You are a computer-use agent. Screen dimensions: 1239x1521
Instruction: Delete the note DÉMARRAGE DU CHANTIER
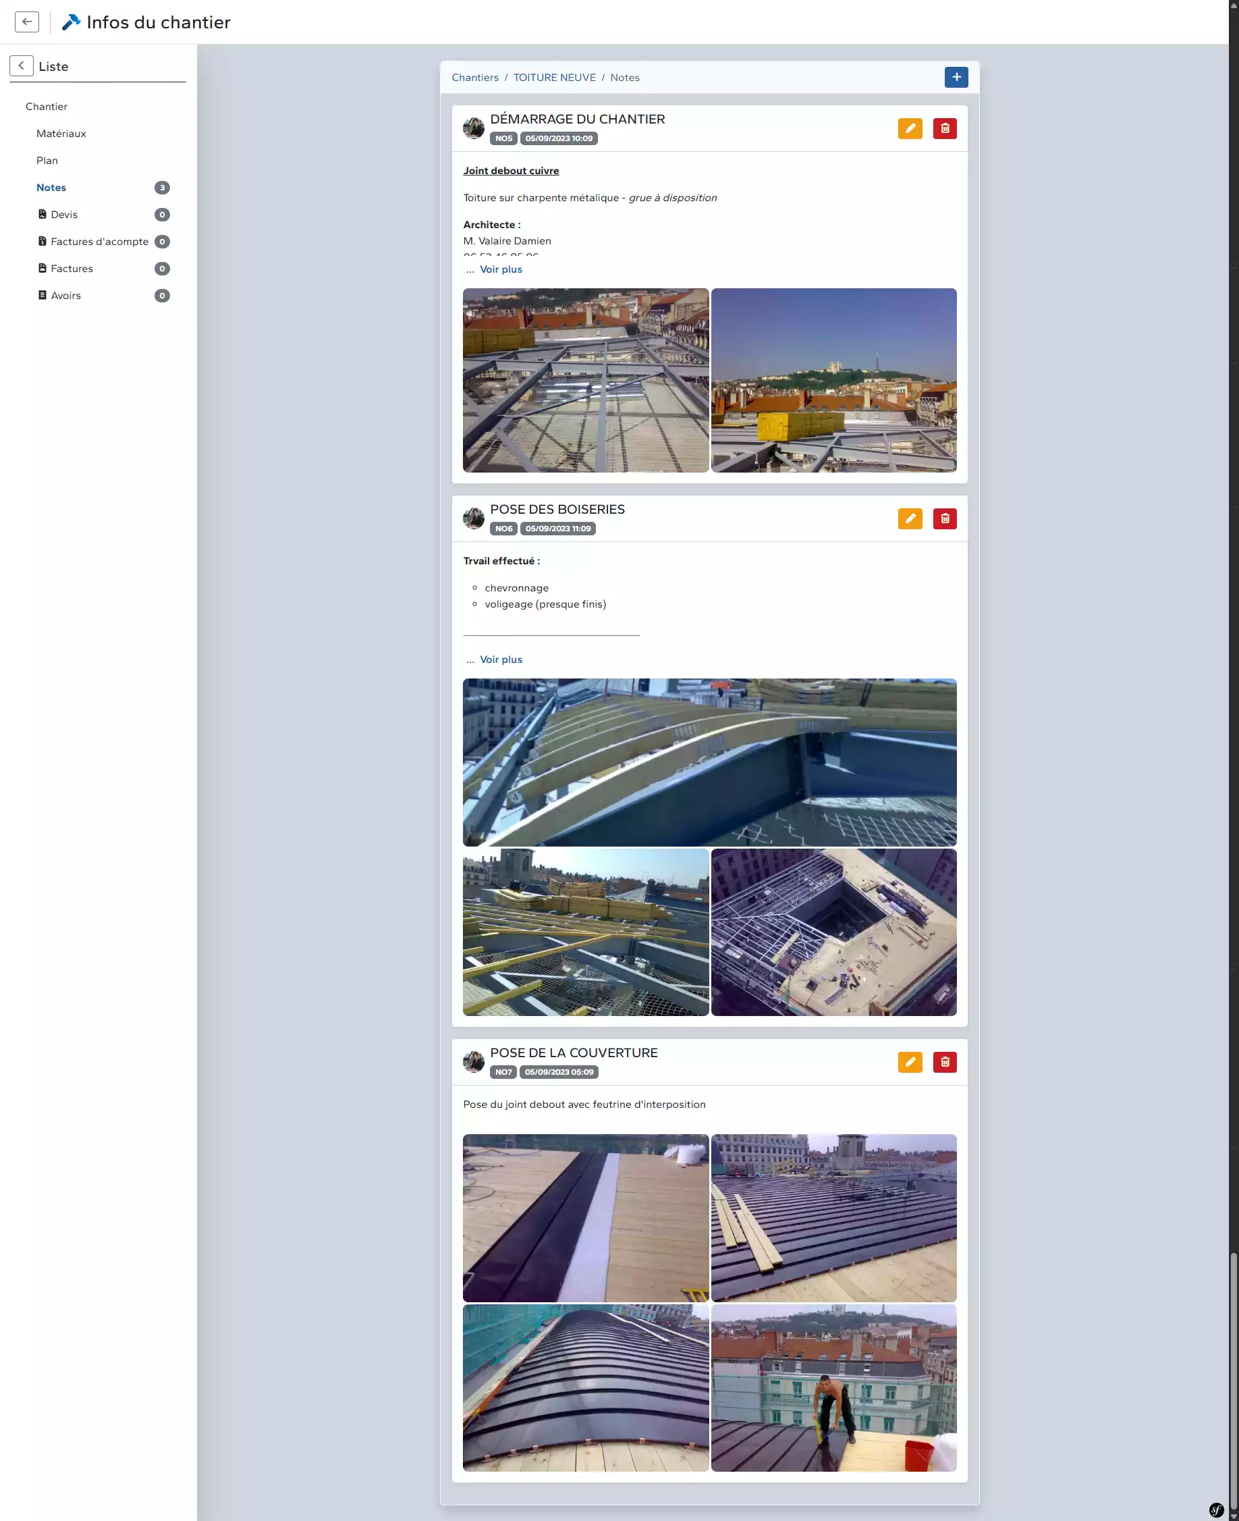pyautogui.click(x=944, y=128)
